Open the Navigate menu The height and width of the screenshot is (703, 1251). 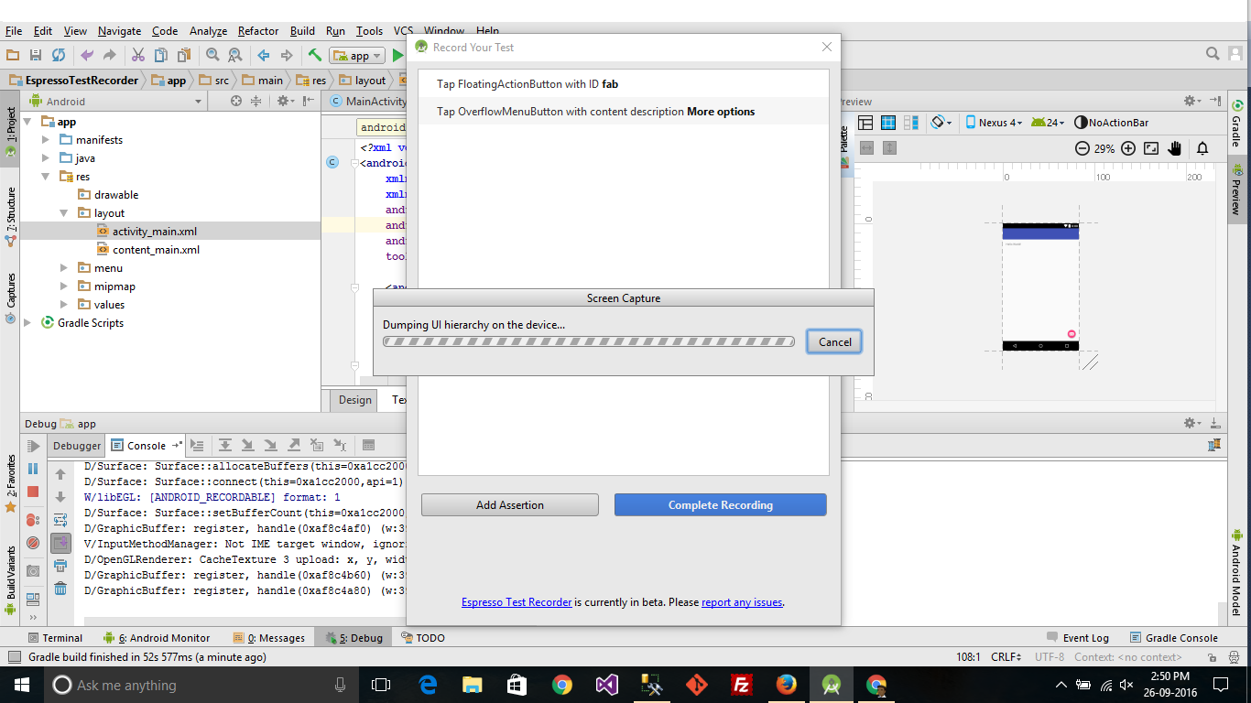120,31
